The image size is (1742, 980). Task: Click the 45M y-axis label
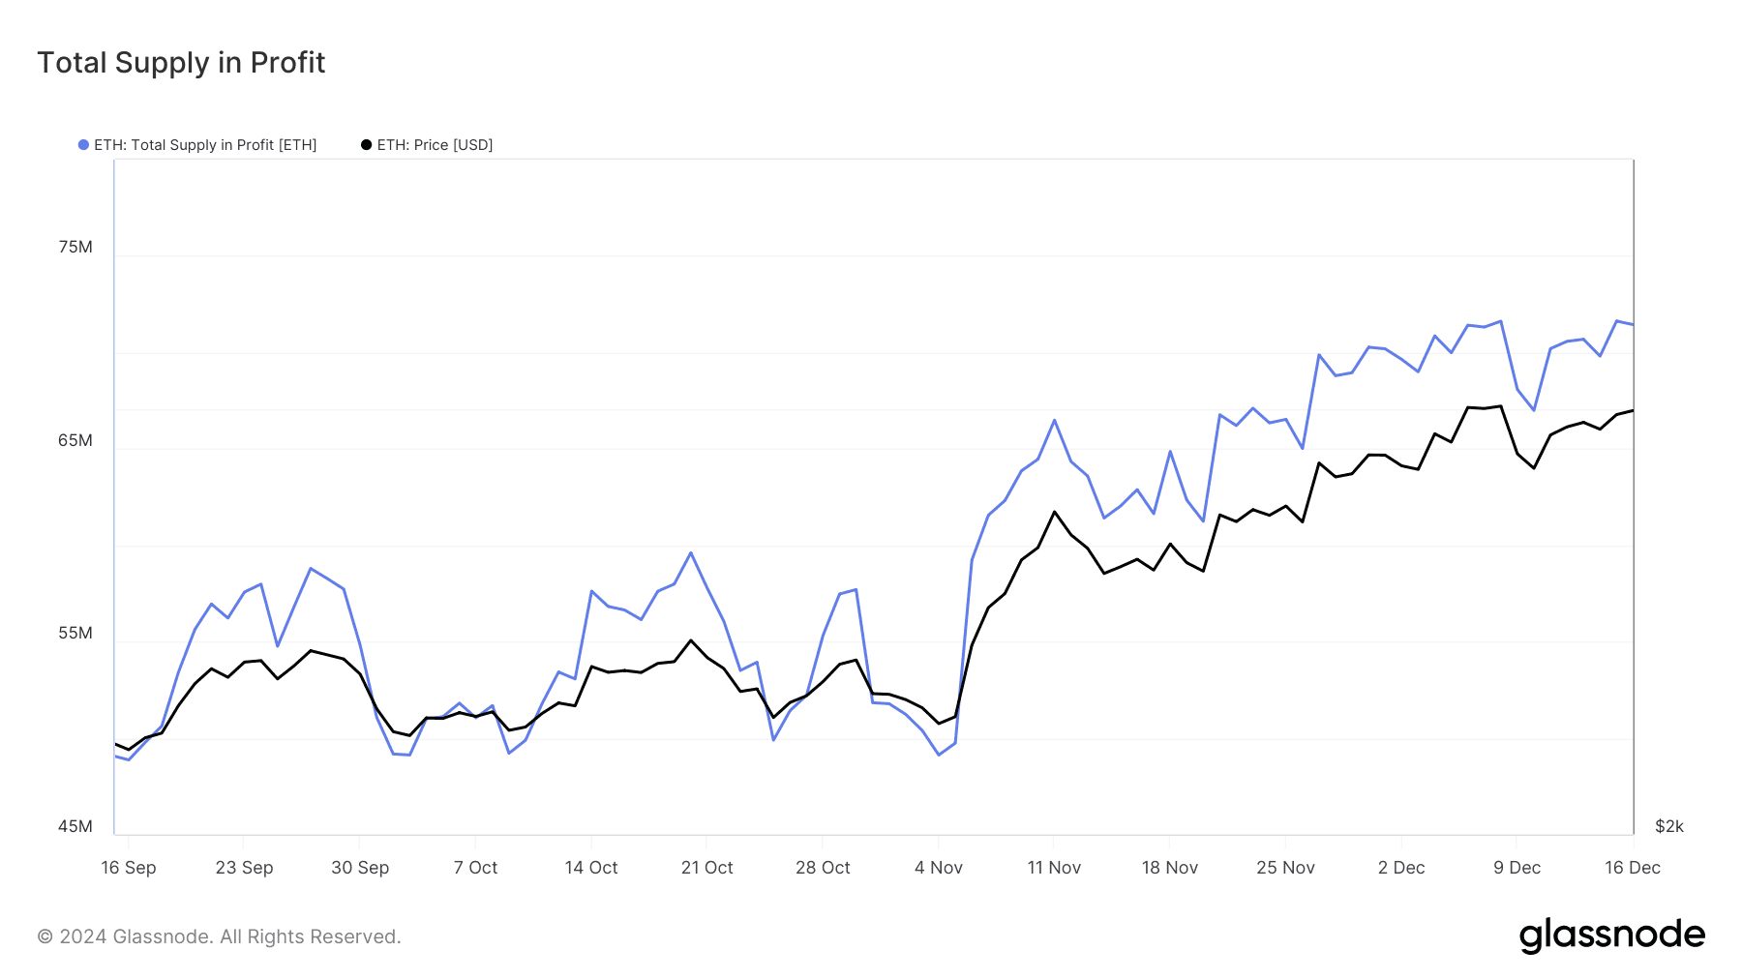[x=75, y=827]
